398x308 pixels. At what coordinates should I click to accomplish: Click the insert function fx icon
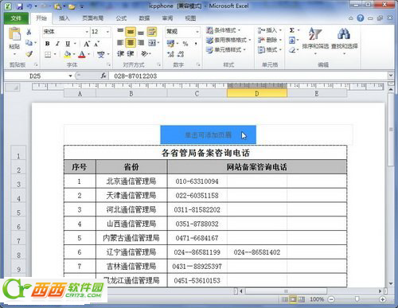pyautogui.click(x=103, y=76)
